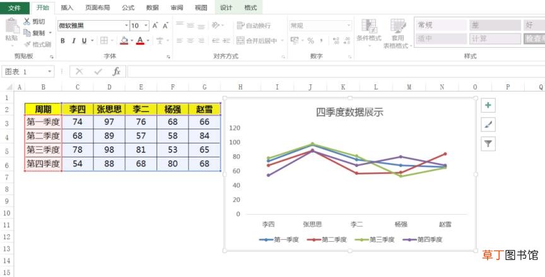The height and width of the screenshot is (277, 545).
Task: Open Chart Filters funnel button beside chart
Action: [x=488, y=144]
